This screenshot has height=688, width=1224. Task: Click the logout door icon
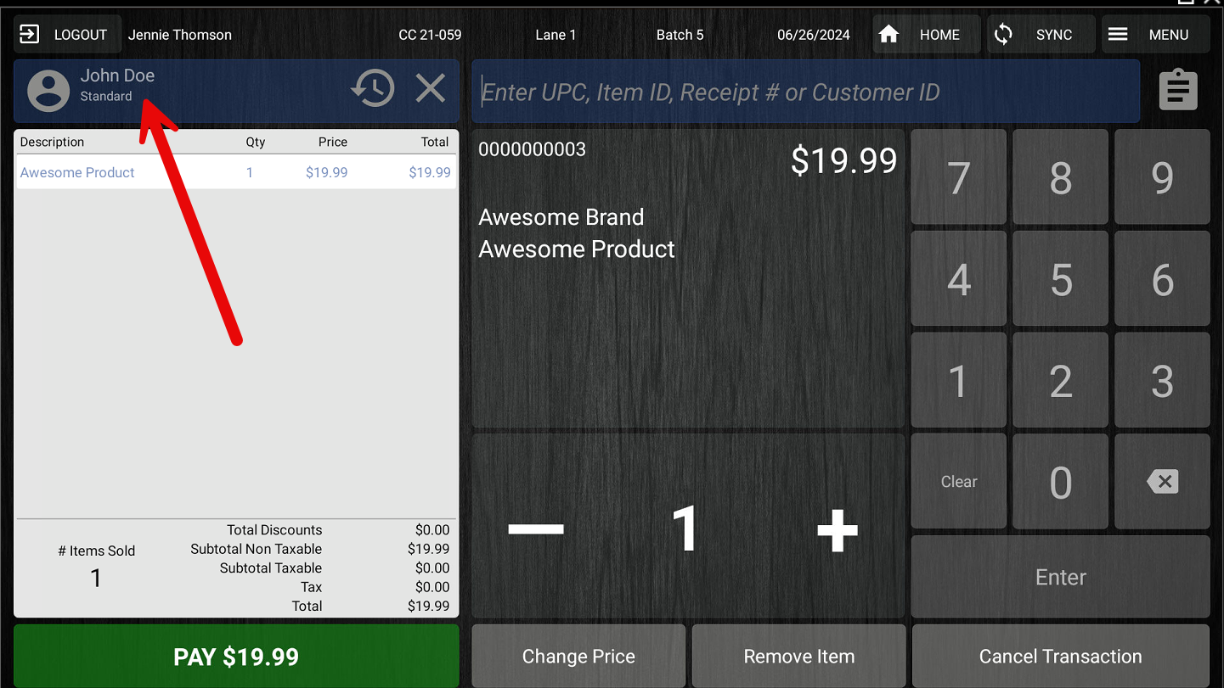[x=30, y=35]
